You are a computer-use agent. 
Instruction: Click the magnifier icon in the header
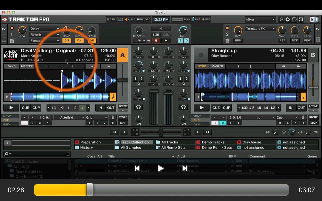281,19
